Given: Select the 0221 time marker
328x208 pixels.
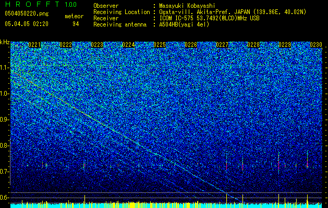Looking at the screenshot, I should [34, 45].
